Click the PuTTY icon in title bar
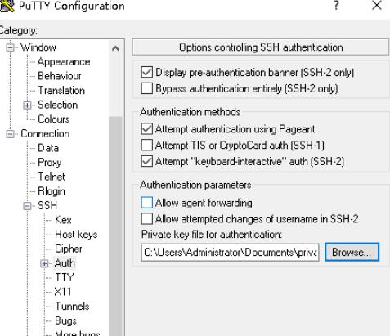The image size is (390, 336). coord(6,6)
